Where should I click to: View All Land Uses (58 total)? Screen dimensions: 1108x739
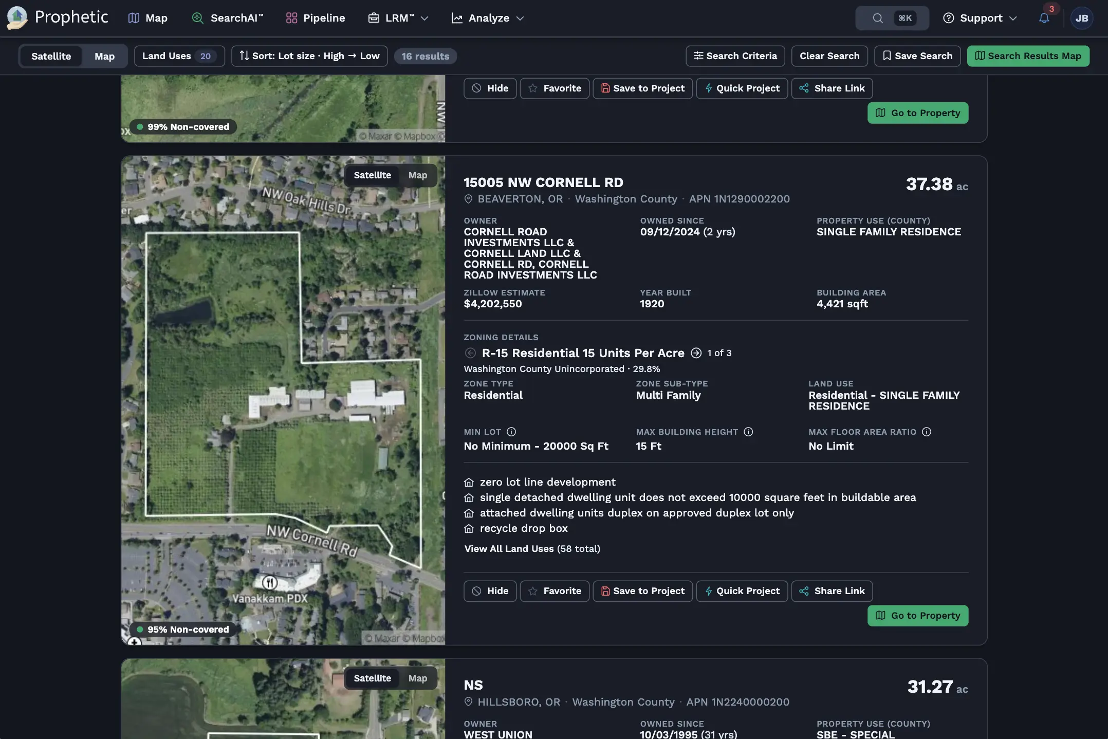click(x=532, y=549)
